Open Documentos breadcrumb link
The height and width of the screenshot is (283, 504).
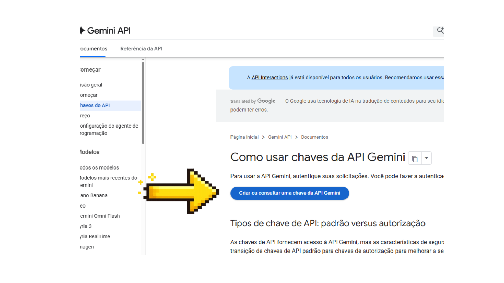pos(314,137)
